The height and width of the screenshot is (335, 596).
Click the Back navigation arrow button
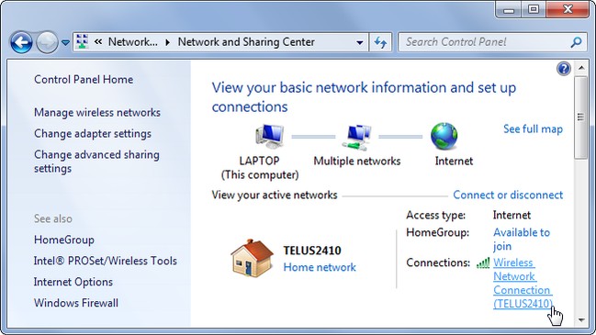pyautogui.click(x=21, y=42)
